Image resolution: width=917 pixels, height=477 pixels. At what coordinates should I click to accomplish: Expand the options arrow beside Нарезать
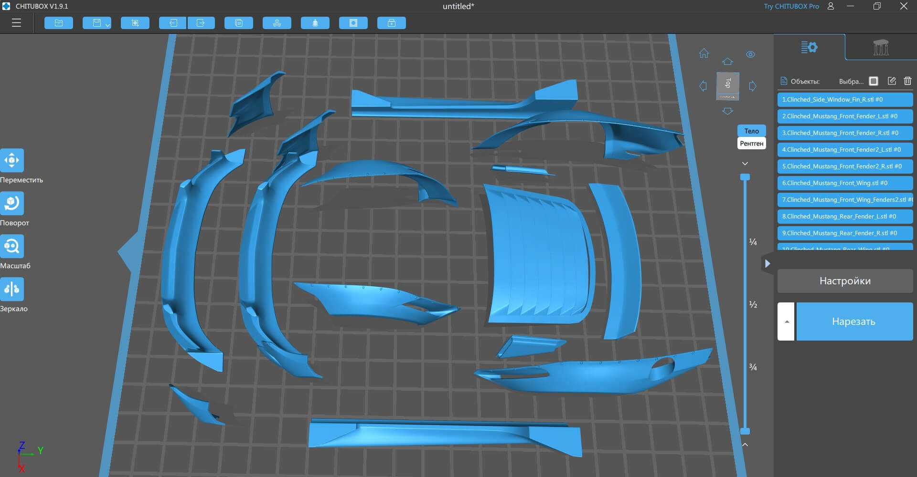click(x=786, y=321)
